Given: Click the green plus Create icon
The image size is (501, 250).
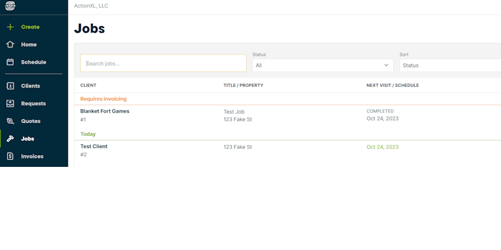Looking at the screenshot, I should (10, 27).
